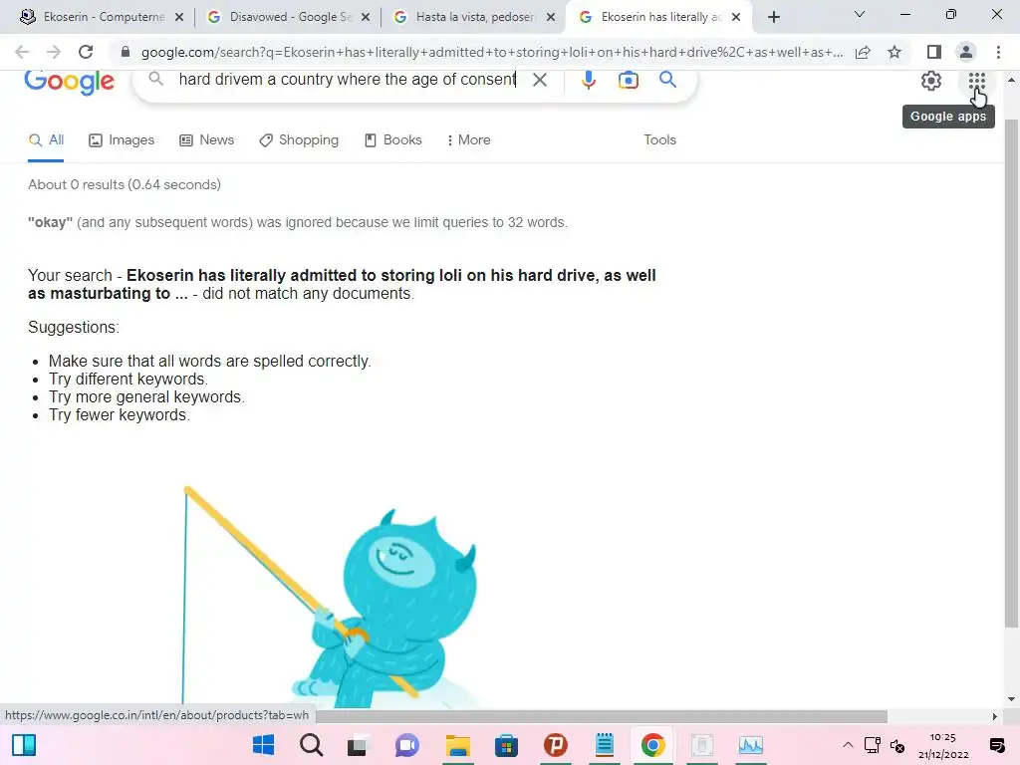Screen dimensions: 1020x765
Task: Click the address bar URL
Action: point(492,52)
